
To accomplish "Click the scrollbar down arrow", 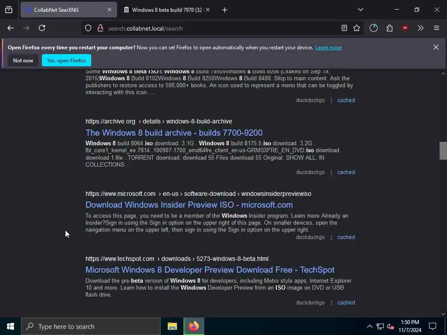I will pos(443,314).
